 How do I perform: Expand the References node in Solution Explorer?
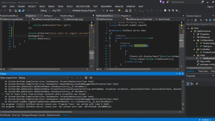194,37
